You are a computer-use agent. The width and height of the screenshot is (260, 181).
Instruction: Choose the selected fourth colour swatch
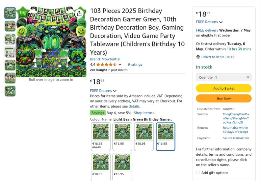coord(165,136)
